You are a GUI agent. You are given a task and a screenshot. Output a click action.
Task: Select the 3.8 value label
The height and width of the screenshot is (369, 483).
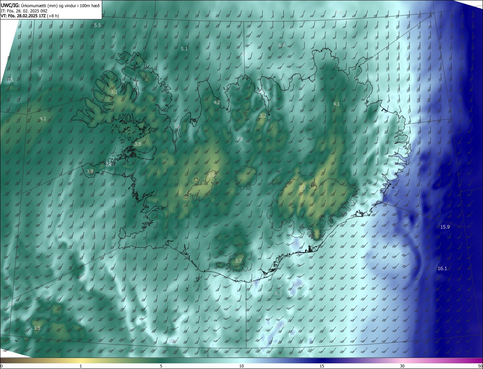(138, 144)
